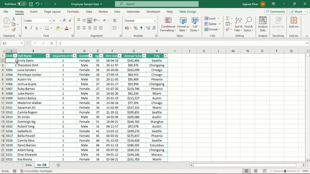310x174 pixels.
Task: Open the Font name combo box
Action: [37, 20]
